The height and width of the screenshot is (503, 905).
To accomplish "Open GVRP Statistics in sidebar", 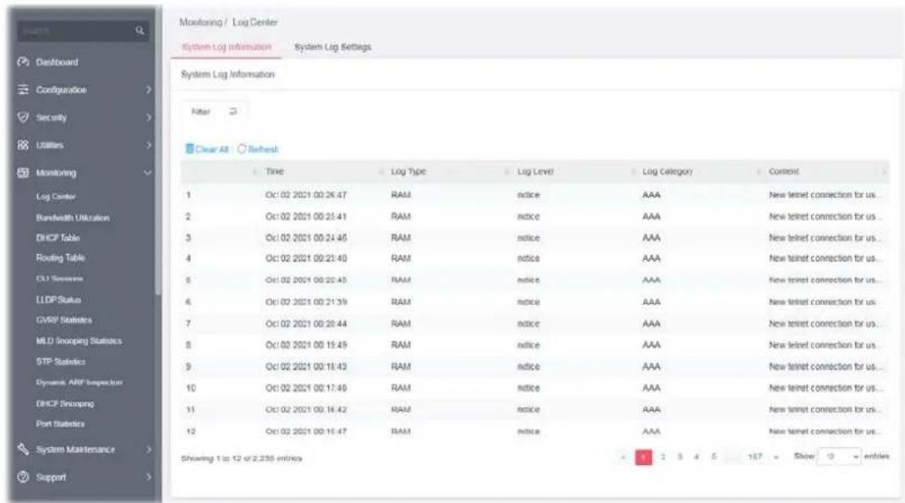I will [x=63, y=320].
